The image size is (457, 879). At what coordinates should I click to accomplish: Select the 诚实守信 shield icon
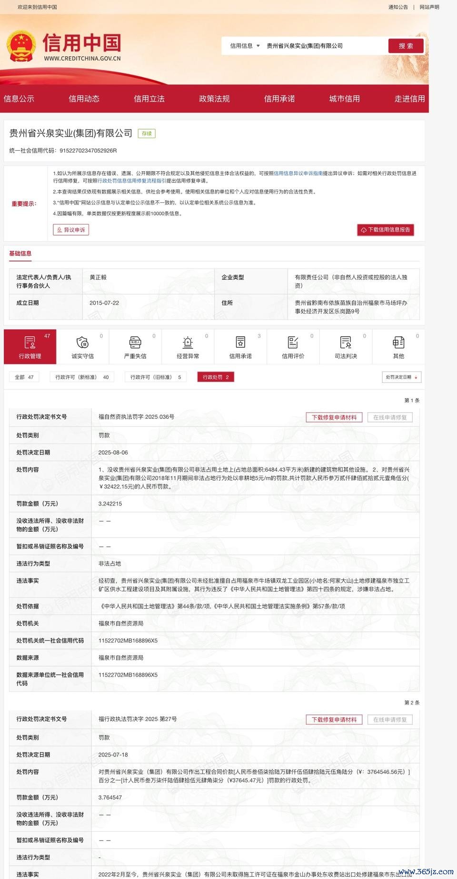(82, 342)
